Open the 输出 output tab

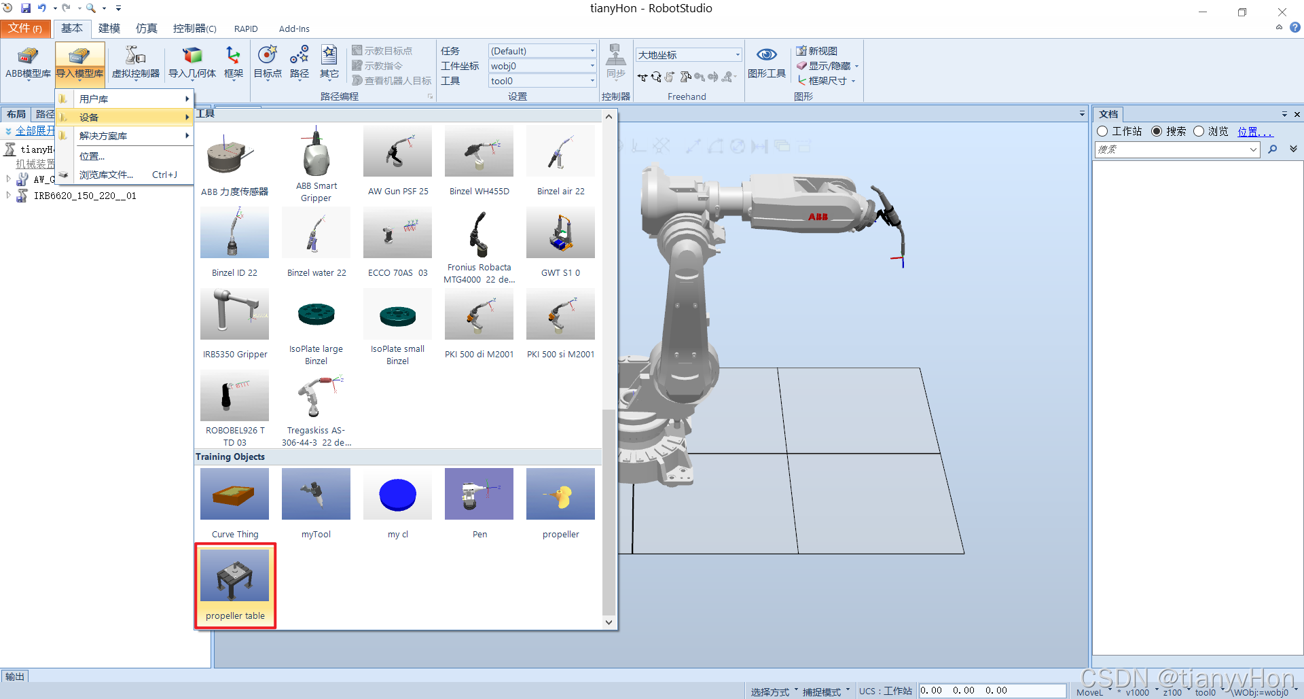[x=15, y=676]
